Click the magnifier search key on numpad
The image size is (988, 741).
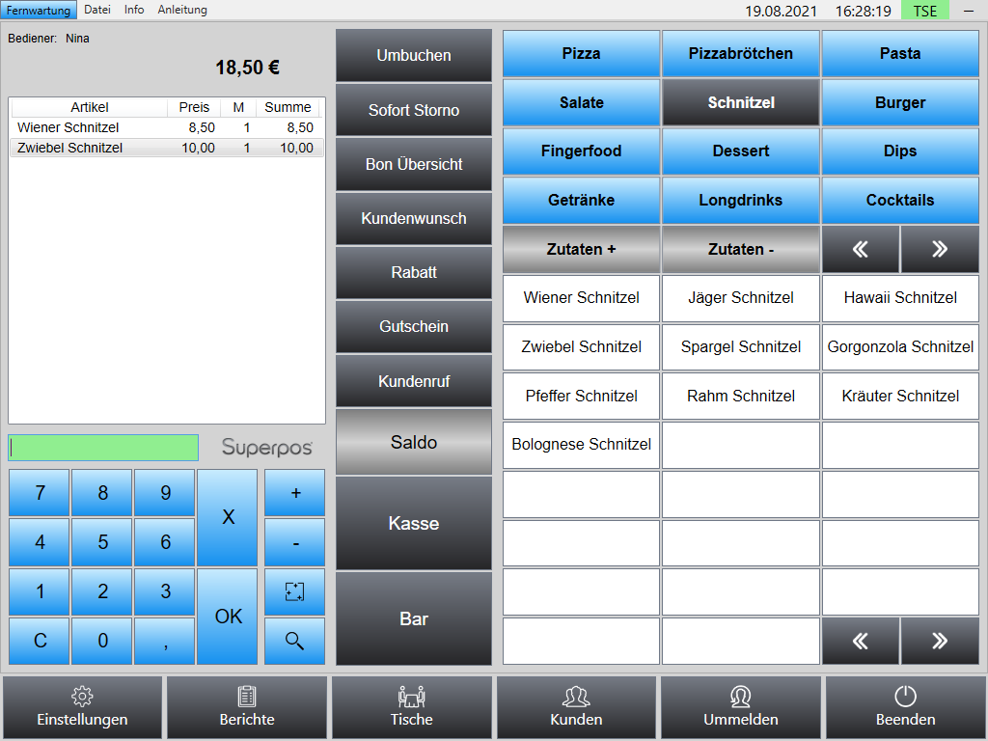[294, 641]
